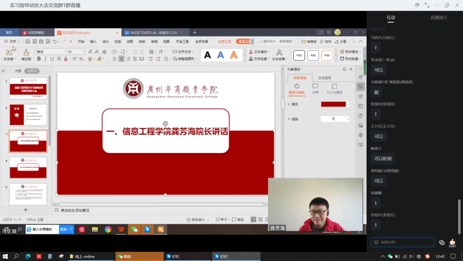Click the Bold formatting icon

click(39, 59)
